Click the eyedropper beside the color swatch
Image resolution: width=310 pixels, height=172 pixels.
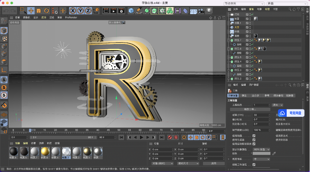pyautogui.click(x=274, y=153)
